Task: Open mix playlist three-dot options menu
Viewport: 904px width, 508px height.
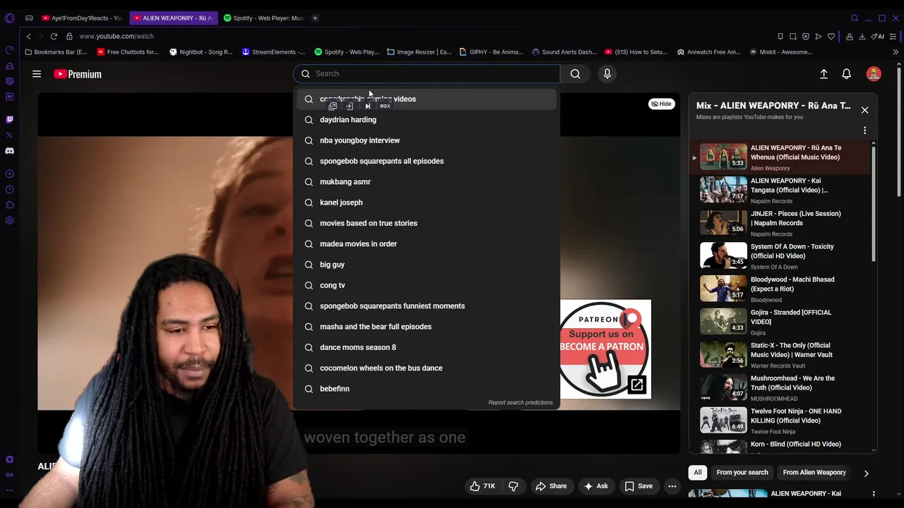Action: coord(864,131)
